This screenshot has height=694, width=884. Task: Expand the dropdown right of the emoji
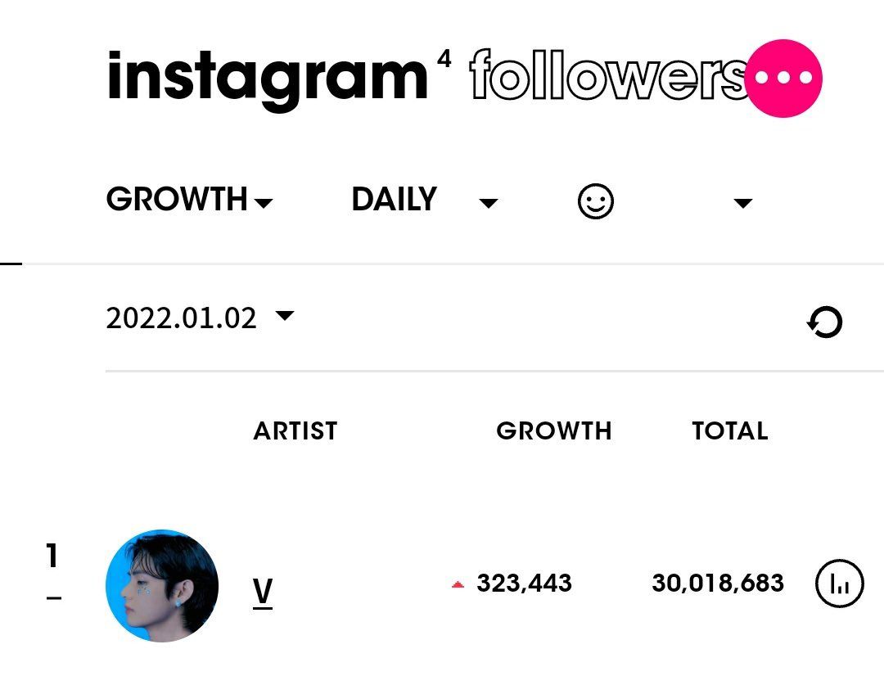click(742, 204)
